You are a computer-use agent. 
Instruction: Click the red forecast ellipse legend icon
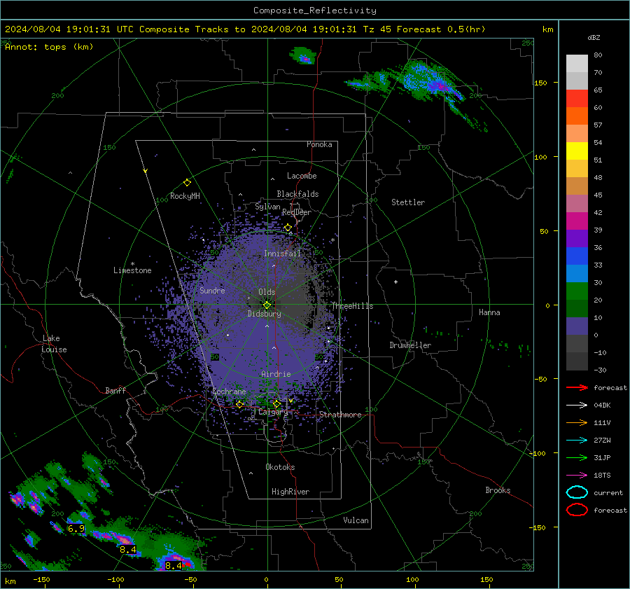click(577, 510)
